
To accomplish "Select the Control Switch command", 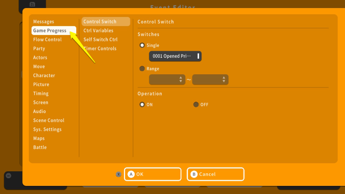I will tap(106, 22).
